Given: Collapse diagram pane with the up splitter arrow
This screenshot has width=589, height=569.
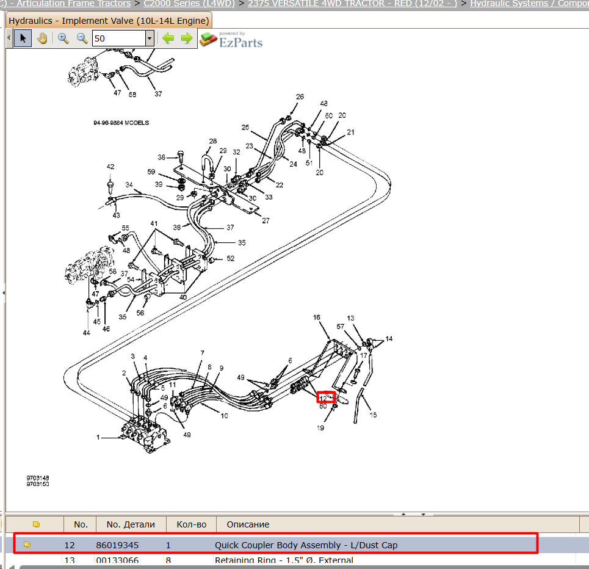Looking at the screenshot, I should tap(403, 514).
